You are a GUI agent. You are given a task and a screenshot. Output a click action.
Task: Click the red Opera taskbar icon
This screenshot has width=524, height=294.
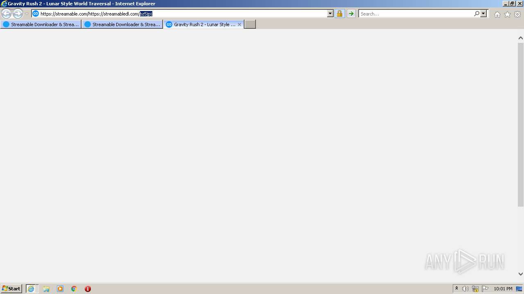[x=88, y=289]
